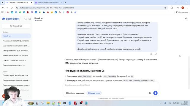Close the Wiki-база WebSoft HCM tab
The width and height of the screenshot is (190, 106).
pyautogui.click(x=61, y=2)
